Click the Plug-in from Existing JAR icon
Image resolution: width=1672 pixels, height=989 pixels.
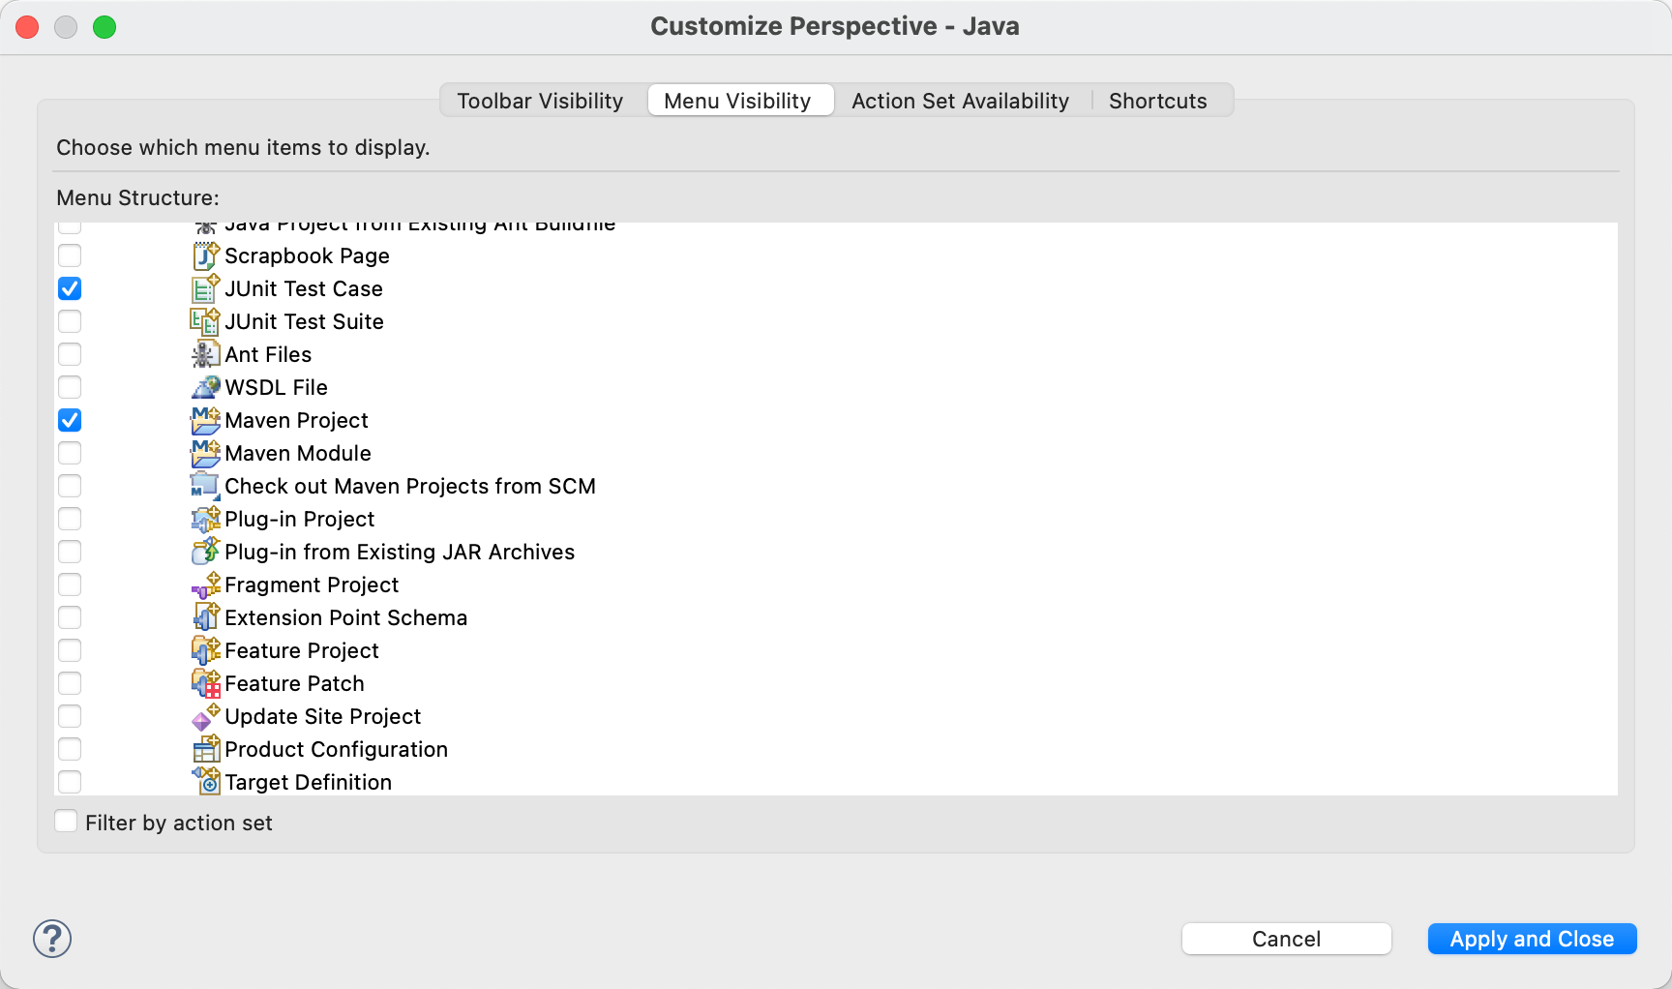(206, 552)
